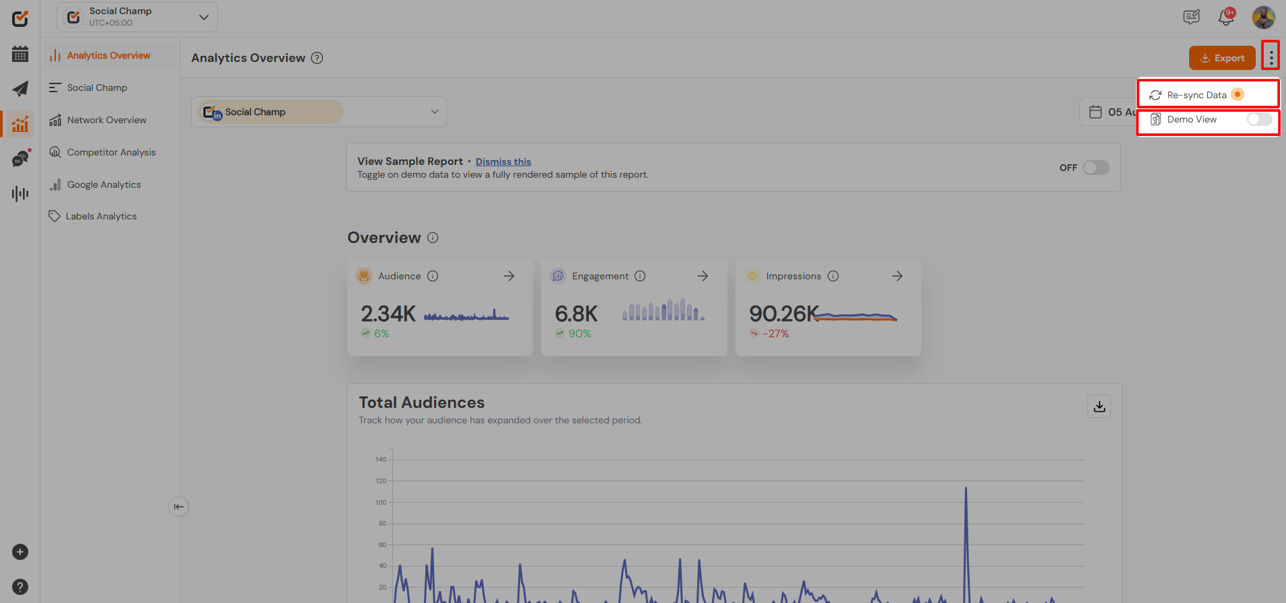The width and height of the screenshot is (1286, 603).
Task: Choose Re-sync Data from menu
Action: coord(1208,95)
